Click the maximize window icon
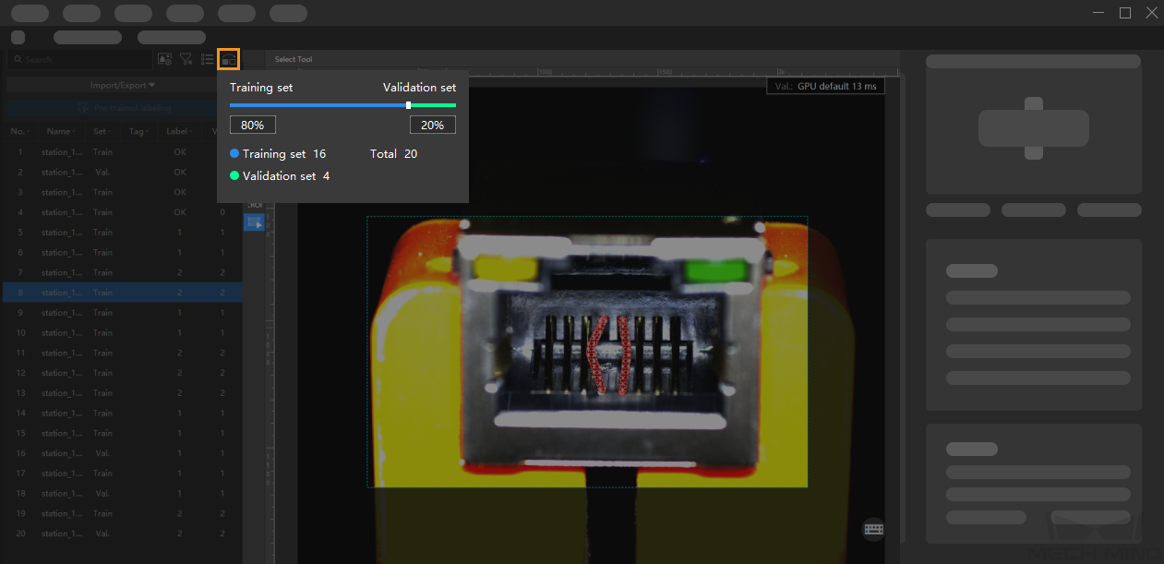Screen dimensions: 1164x564 [x=1124, y=13]
